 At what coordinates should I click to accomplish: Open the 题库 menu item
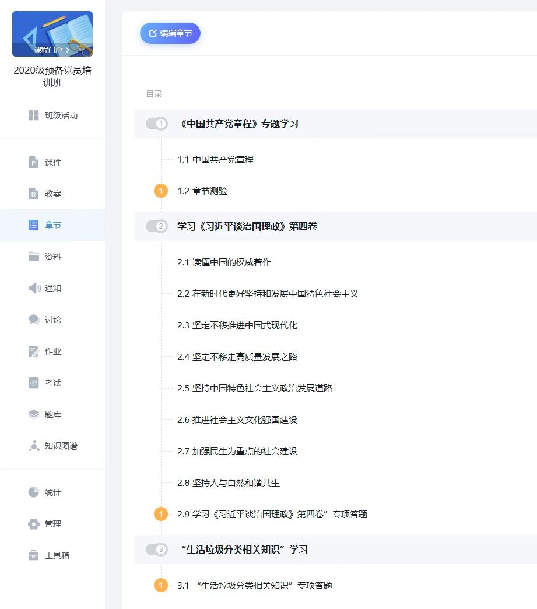coord(52,414)
